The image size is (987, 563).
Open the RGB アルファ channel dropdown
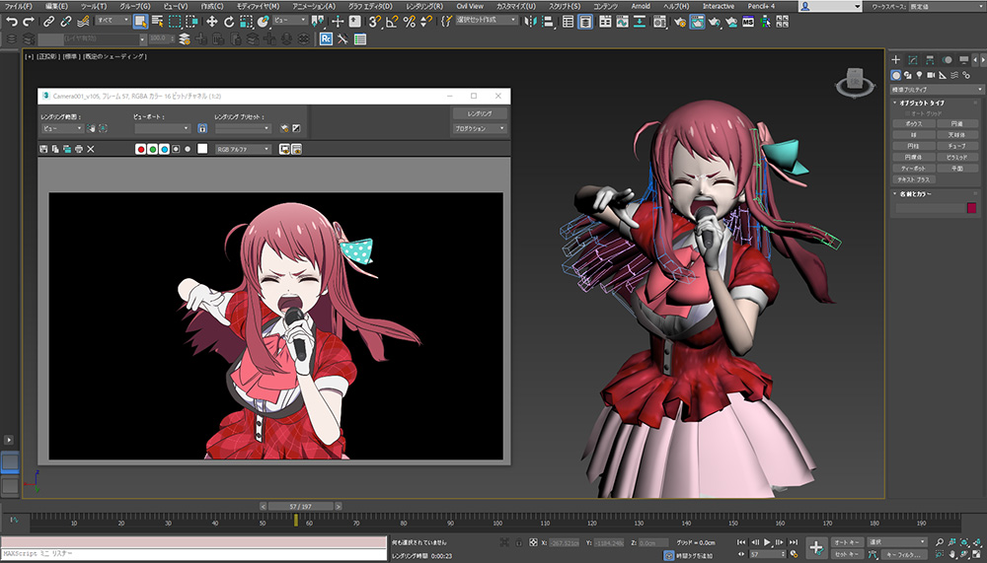point(244,149)
